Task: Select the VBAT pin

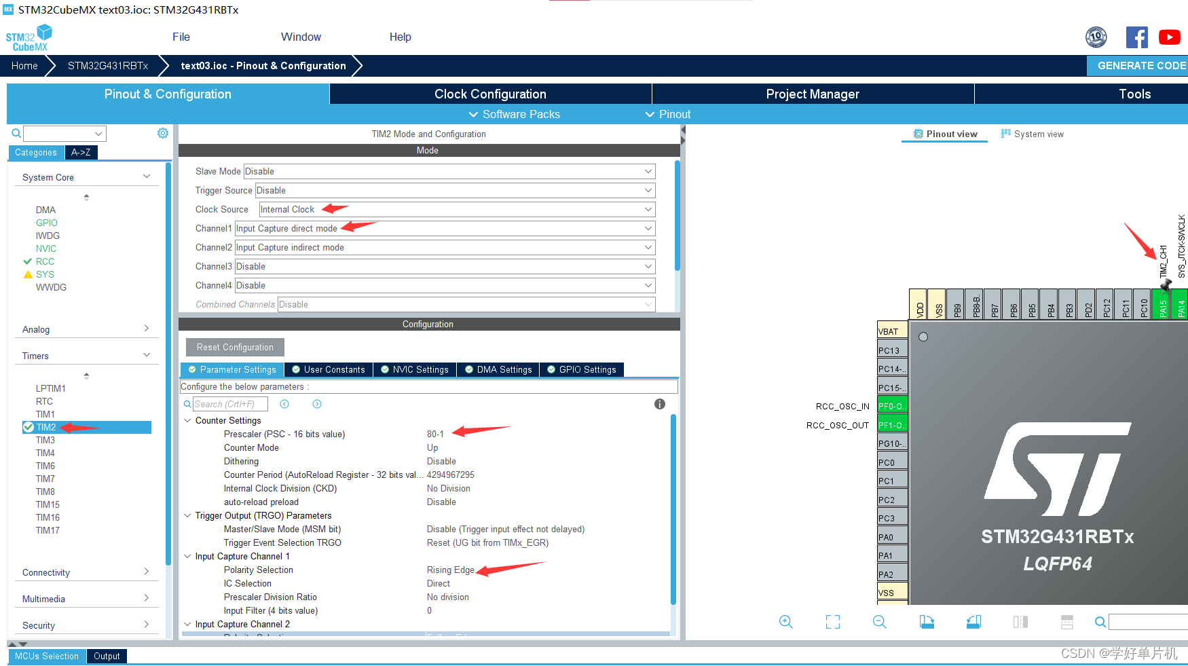Action: coord(892,331)
